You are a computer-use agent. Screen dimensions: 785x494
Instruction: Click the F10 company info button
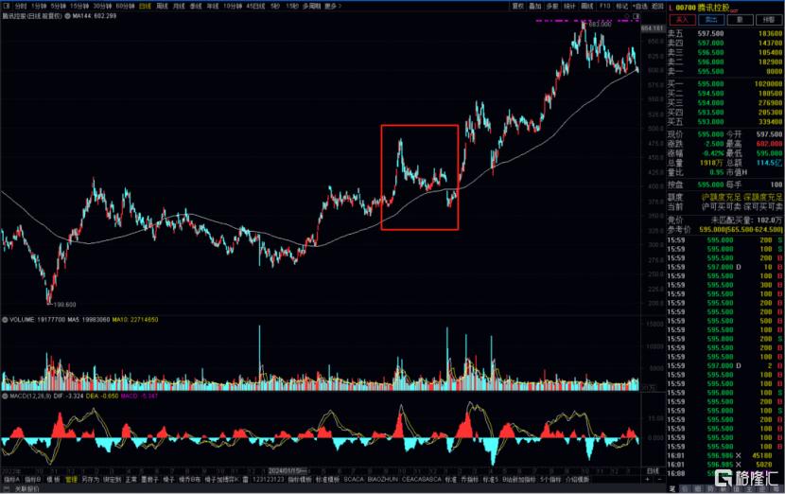click(605, 6)
